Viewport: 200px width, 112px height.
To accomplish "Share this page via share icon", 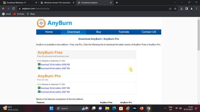I will tap(170, 9).
